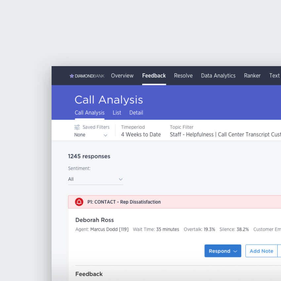
Task: Open Data Analytics from the navbar
Action: coord(218,76)
